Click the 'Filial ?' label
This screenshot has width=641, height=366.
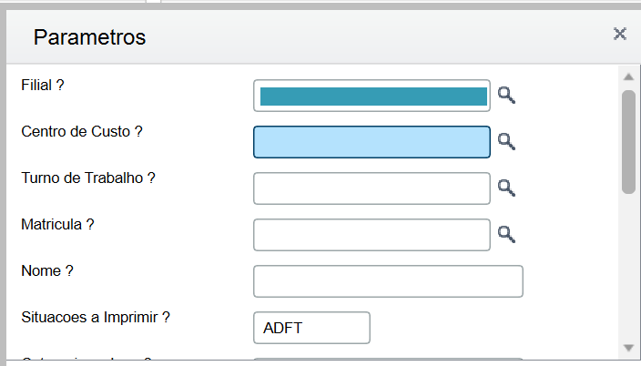43,85
